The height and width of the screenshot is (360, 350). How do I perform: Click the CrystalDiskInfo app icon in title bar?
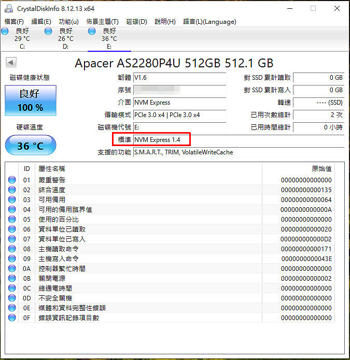pos(9,8)
